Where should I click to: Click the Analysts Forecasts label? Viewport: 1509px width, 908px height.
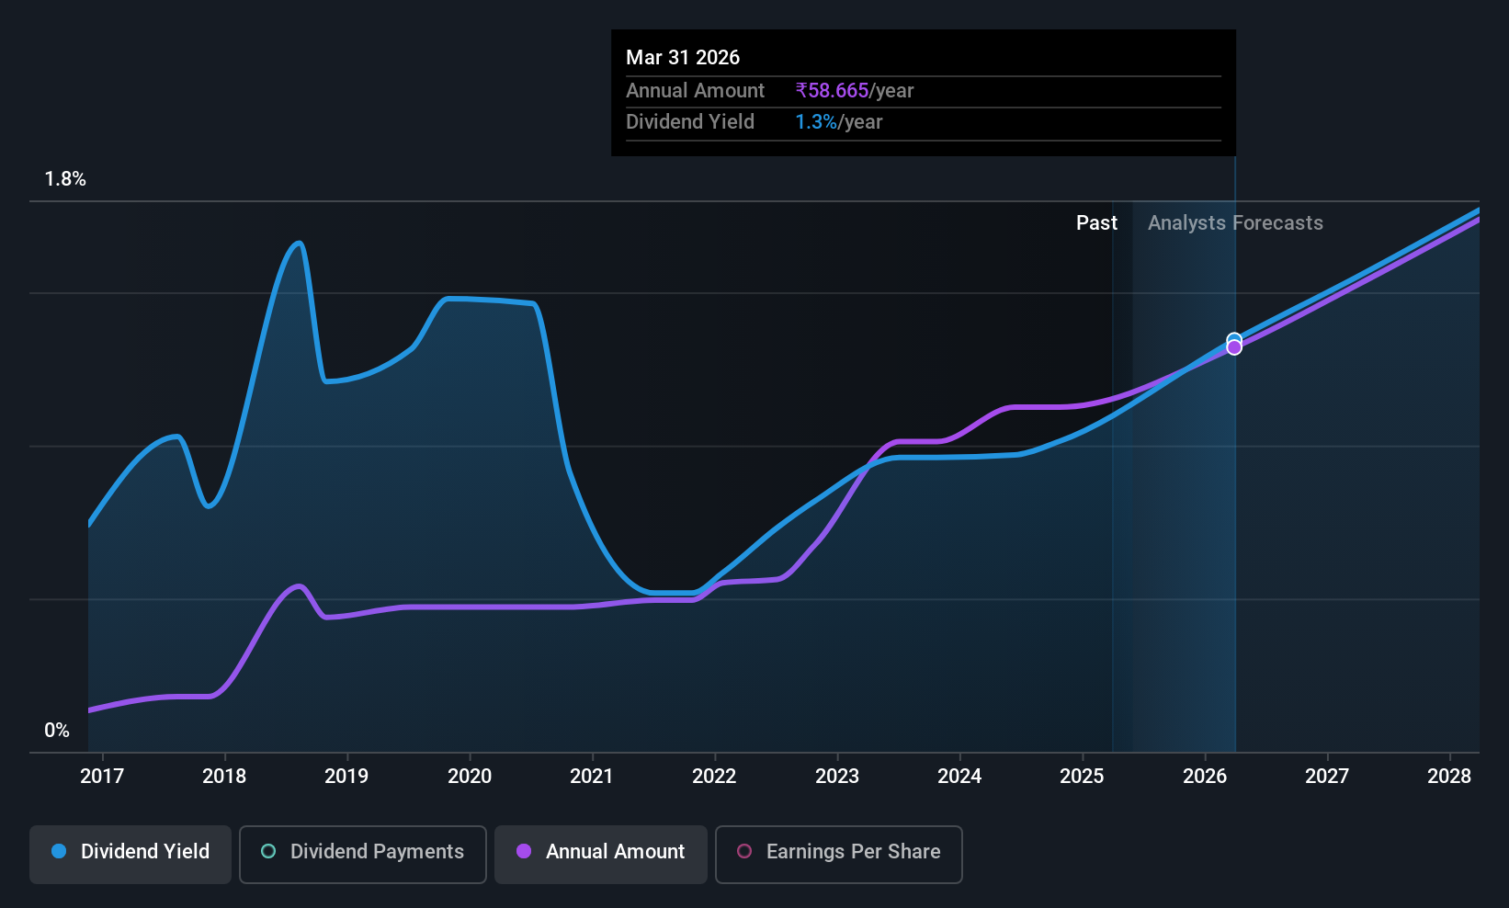tap(1235, 223)
